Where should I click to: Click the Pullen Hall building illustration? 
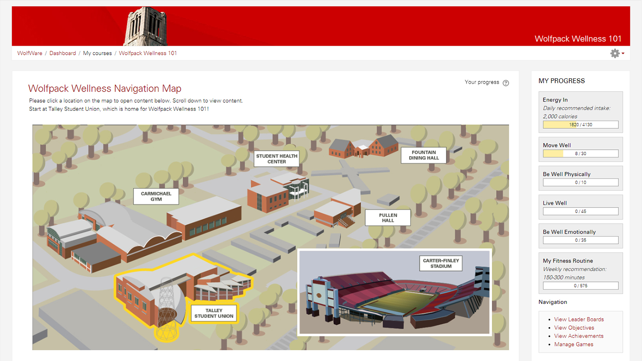[x=338, y=207]
